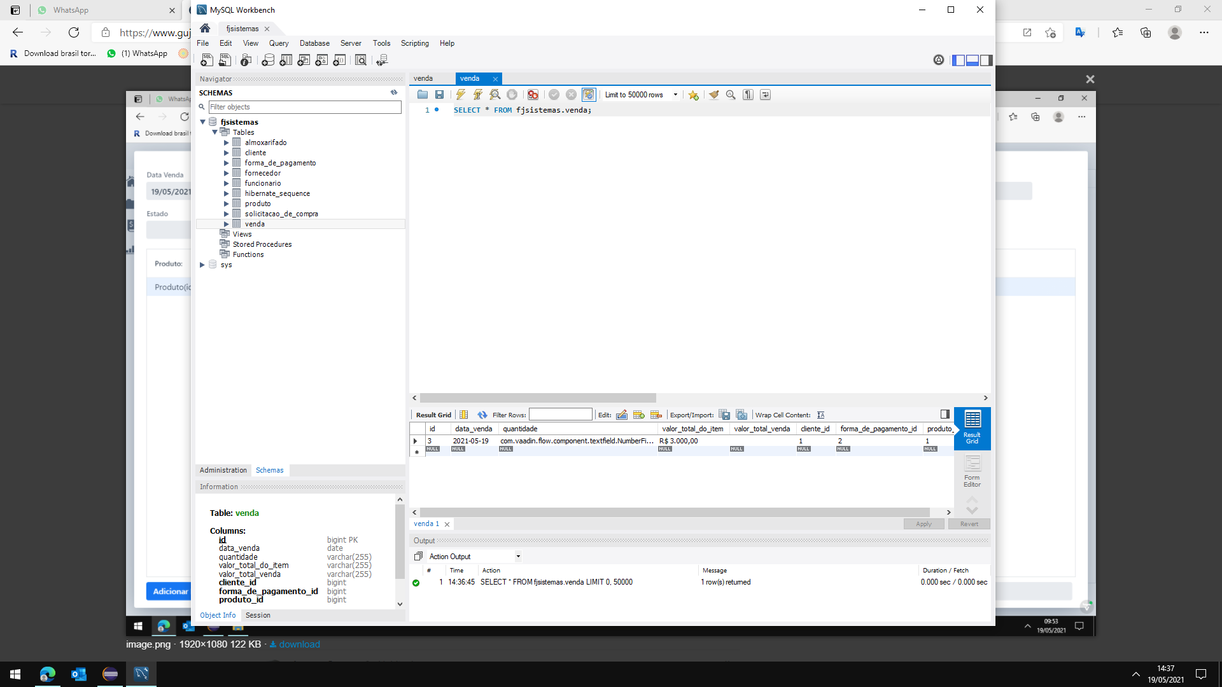Viewport: 1222px width, 687px height.
Task: Refresh schemas list icon in Navigator
Action: click(x=394, y=93)
